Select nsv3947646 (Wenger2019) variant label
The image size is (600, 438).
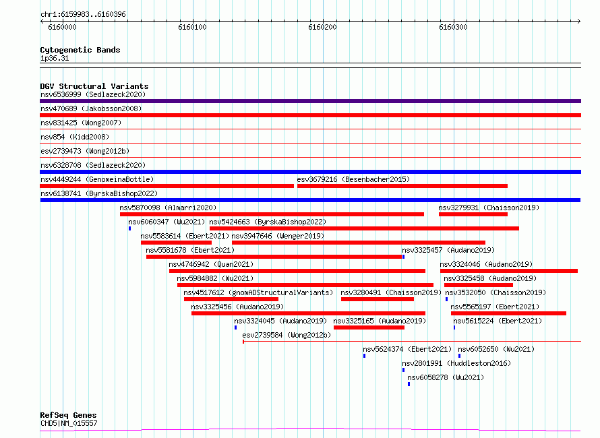(x=278, y=236)
